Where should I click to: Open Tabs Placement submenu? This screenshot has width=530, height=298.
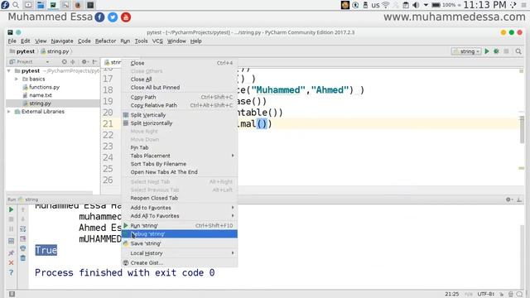[x=180, y=156]
